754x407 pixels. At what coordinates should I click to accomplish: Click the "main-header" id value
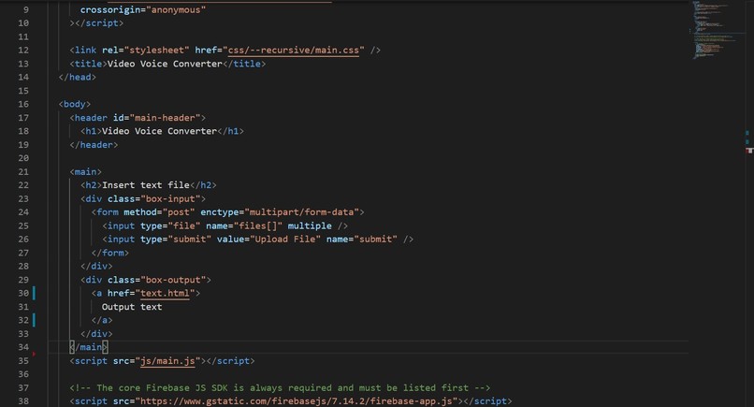[x=165, y=117]
